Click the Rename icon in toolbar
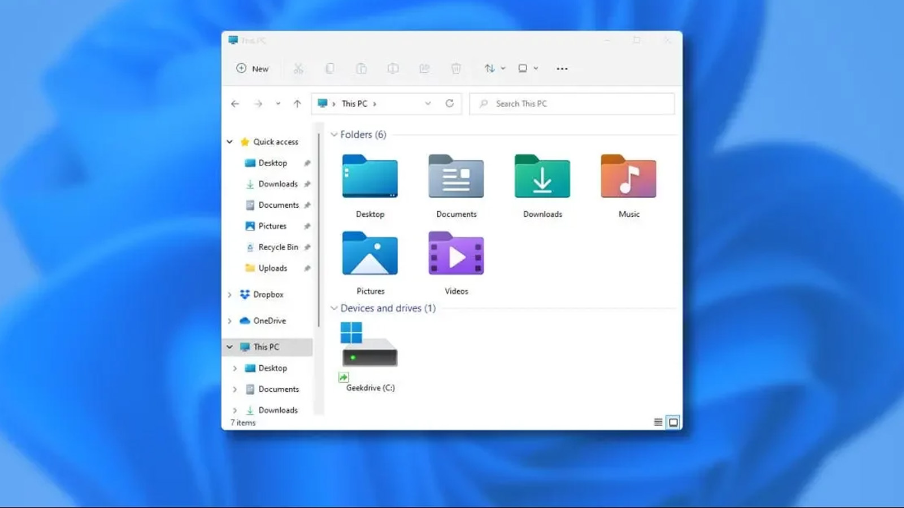The height and width of the screenshot is (508, 904). [393, 69]
